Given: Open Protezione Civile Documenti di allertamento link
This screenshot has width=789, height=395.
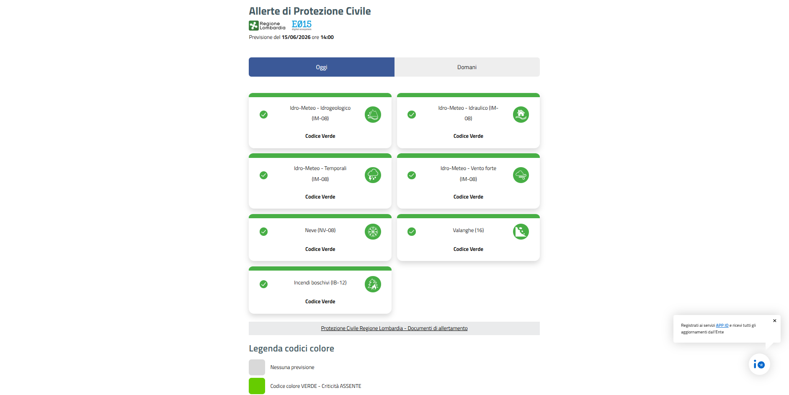Looking at the screenshot, I should [394, 328].
